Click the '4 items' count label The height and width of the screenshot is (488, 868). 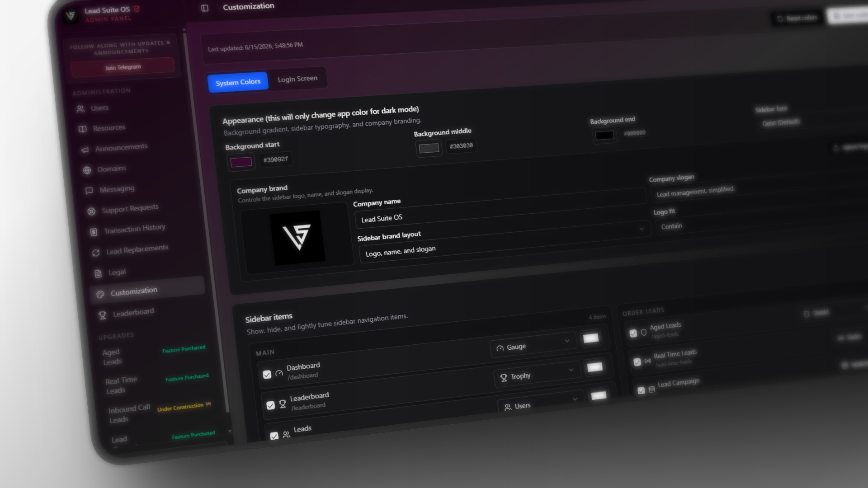pyautogui.click(x=597, y=317)
